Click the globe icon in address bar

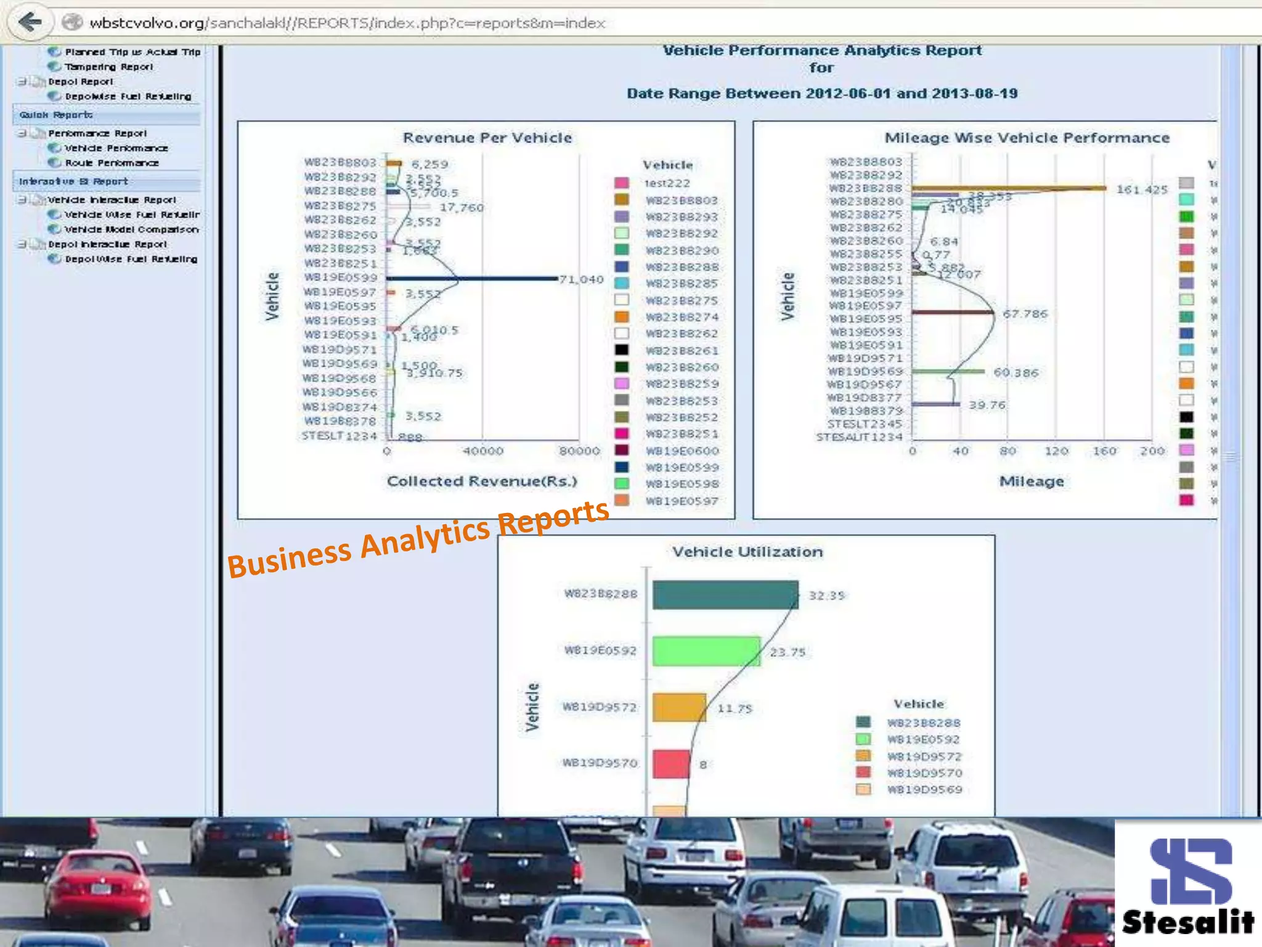click(73, 23)
